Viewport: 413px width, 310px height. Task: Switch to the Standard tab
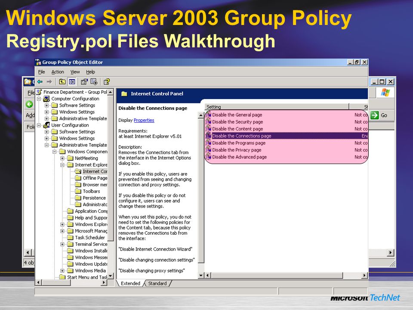pos(157,283)
